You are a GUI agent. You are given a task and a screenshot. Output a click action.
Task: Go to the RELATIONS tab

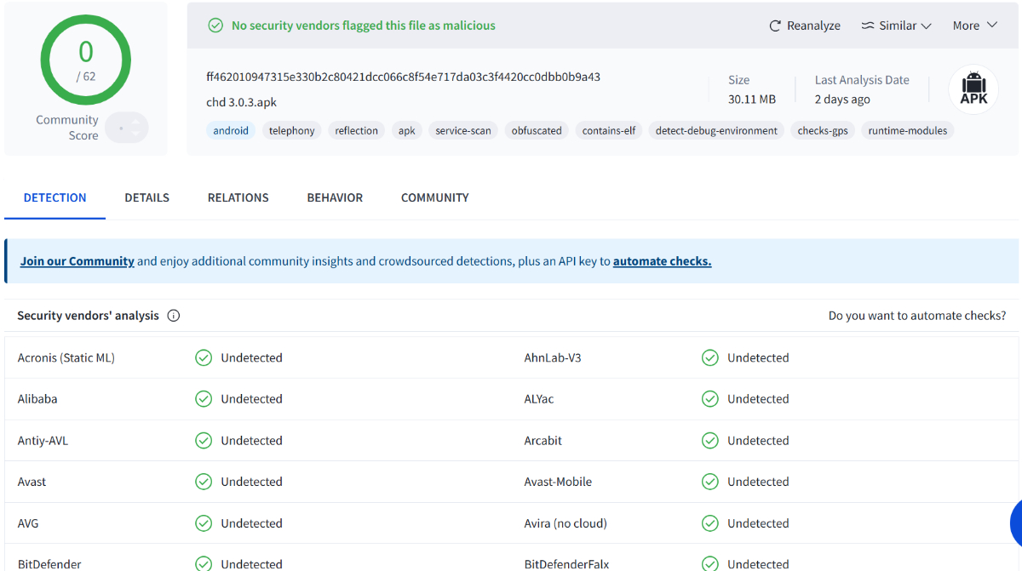pos(238,197)
